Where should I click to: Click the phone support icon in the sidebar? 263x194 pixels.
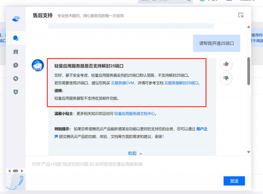click(16, 182)
